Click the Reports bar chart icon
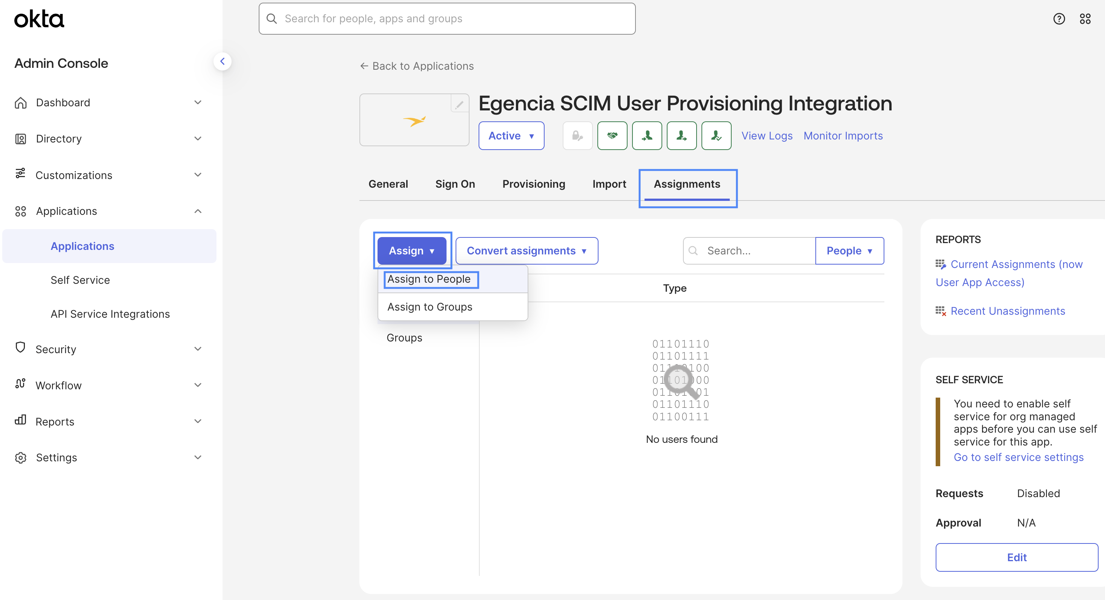The width and height of the screenshot is (1105, 600). point(20,420)
